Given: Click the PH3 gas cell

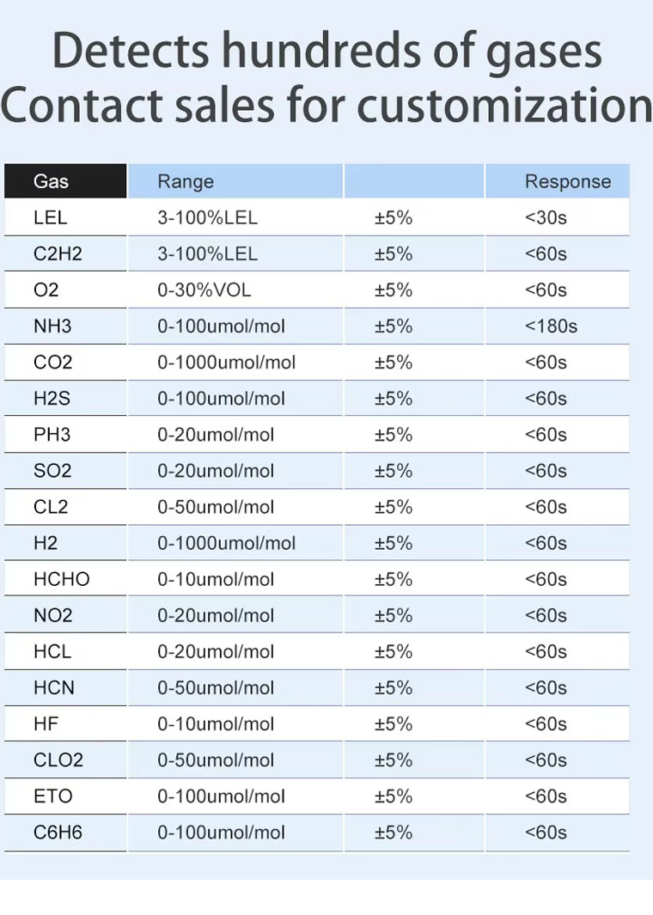Looking at the screenshot, I should 65,435.
